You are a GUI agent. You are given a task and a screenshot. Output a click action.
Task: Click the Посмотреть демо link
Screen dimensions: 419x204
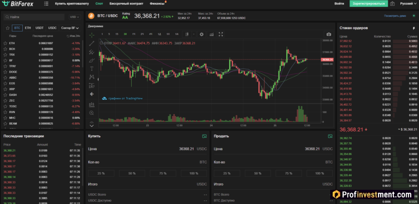395,16
